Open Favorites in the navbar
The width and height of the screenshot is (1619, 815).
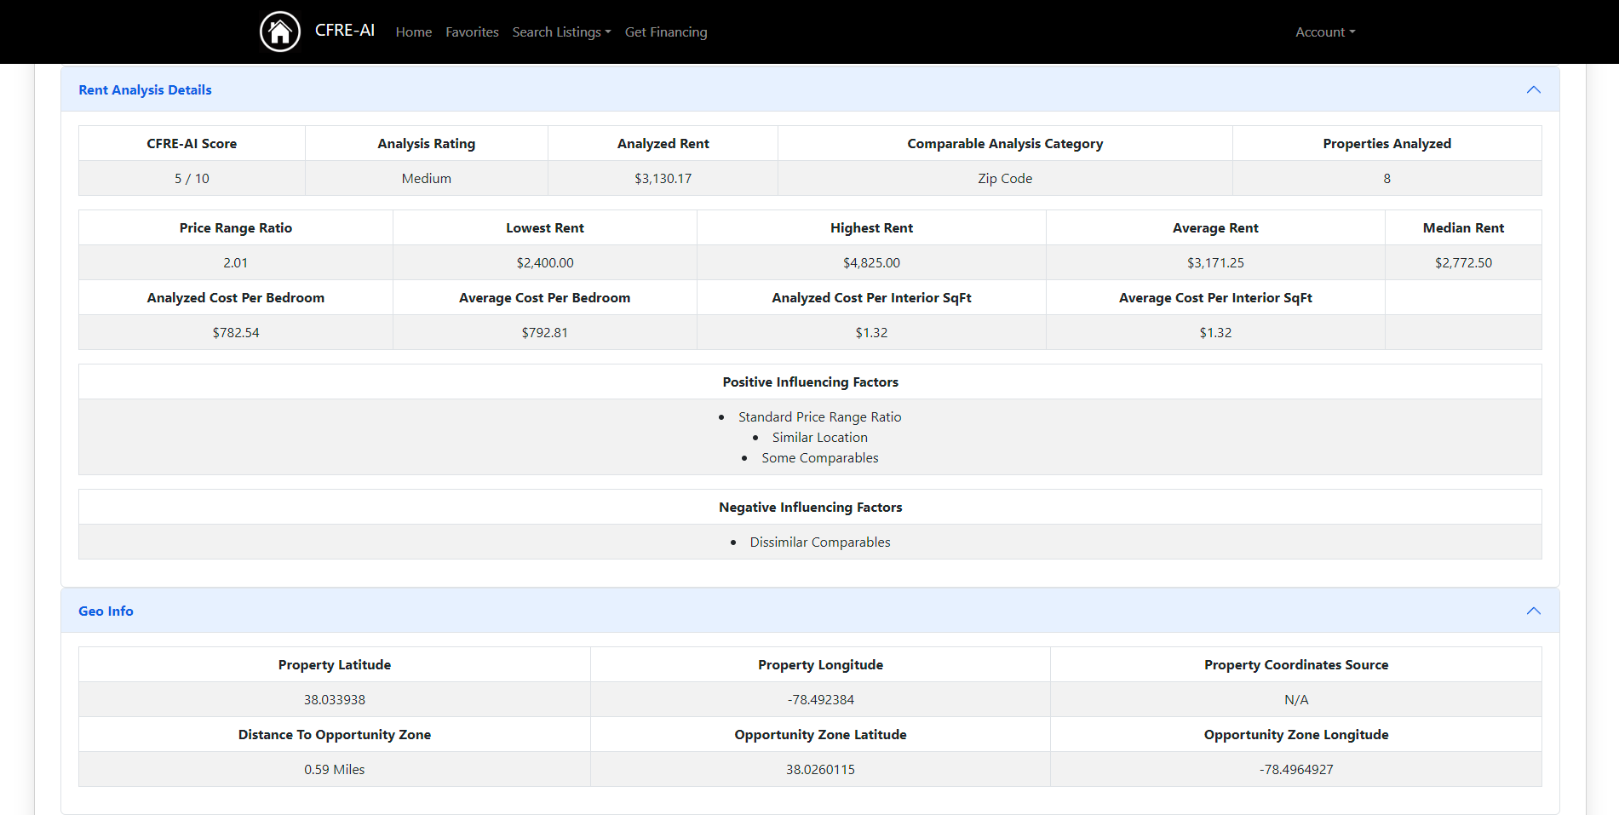(x=472, y=32)
